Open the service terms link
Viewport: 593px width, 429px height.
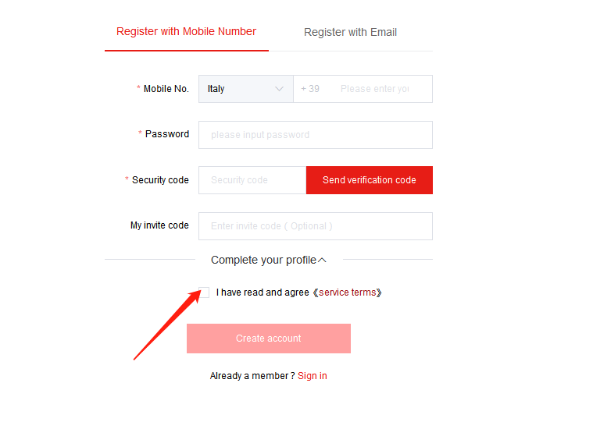coord(347,292)
